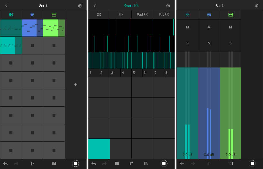Open the mixer bar-chart view icon
Screen dimensions: 263x169
pos(54,164)
